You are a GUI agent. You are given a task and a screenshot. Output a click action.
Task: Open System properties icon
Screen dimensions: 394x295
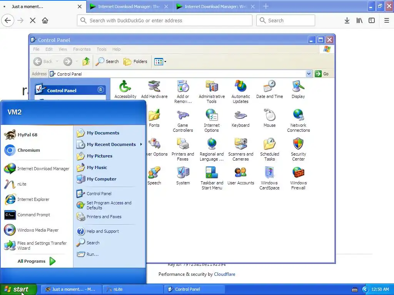(x=183, y=176)
